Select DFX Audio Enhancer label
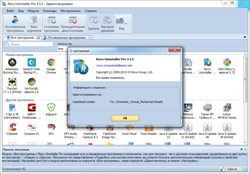The height and width of the screenshot is (174, 250). tap(71, 135)
